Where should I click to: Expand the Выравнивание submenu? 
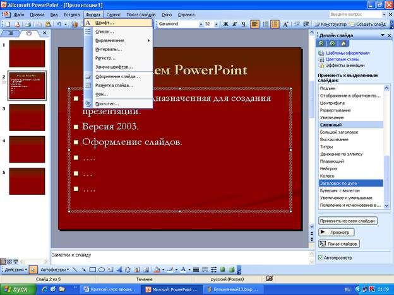tap(118, 40)
